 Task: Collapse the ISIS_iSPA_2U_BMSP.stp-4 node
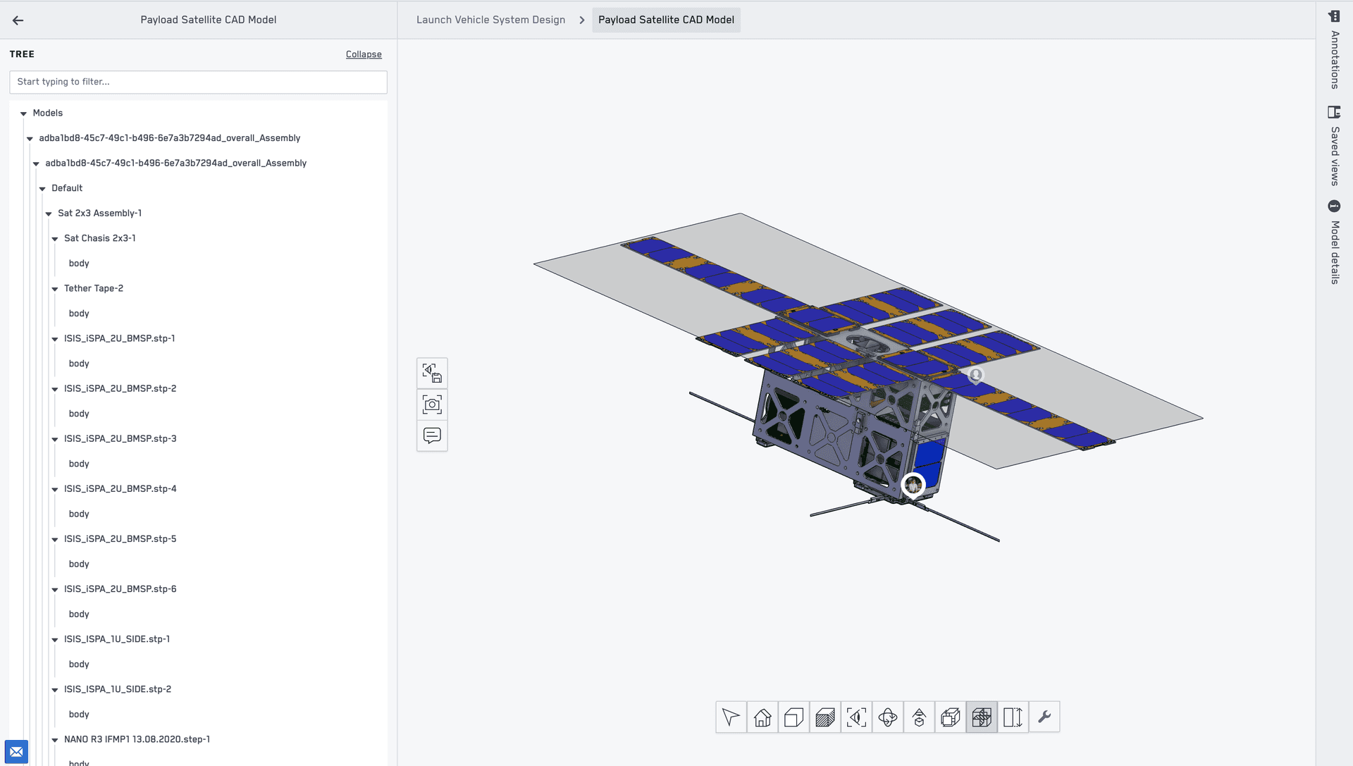coord(55,489)
